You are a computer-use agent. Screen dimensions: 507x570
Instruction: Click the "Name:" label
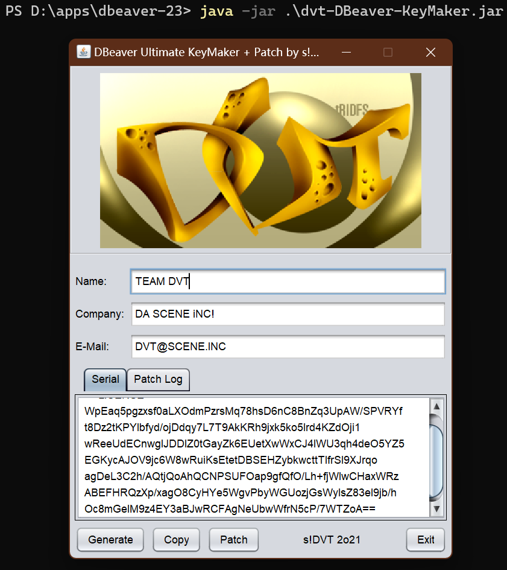[91, 281]
